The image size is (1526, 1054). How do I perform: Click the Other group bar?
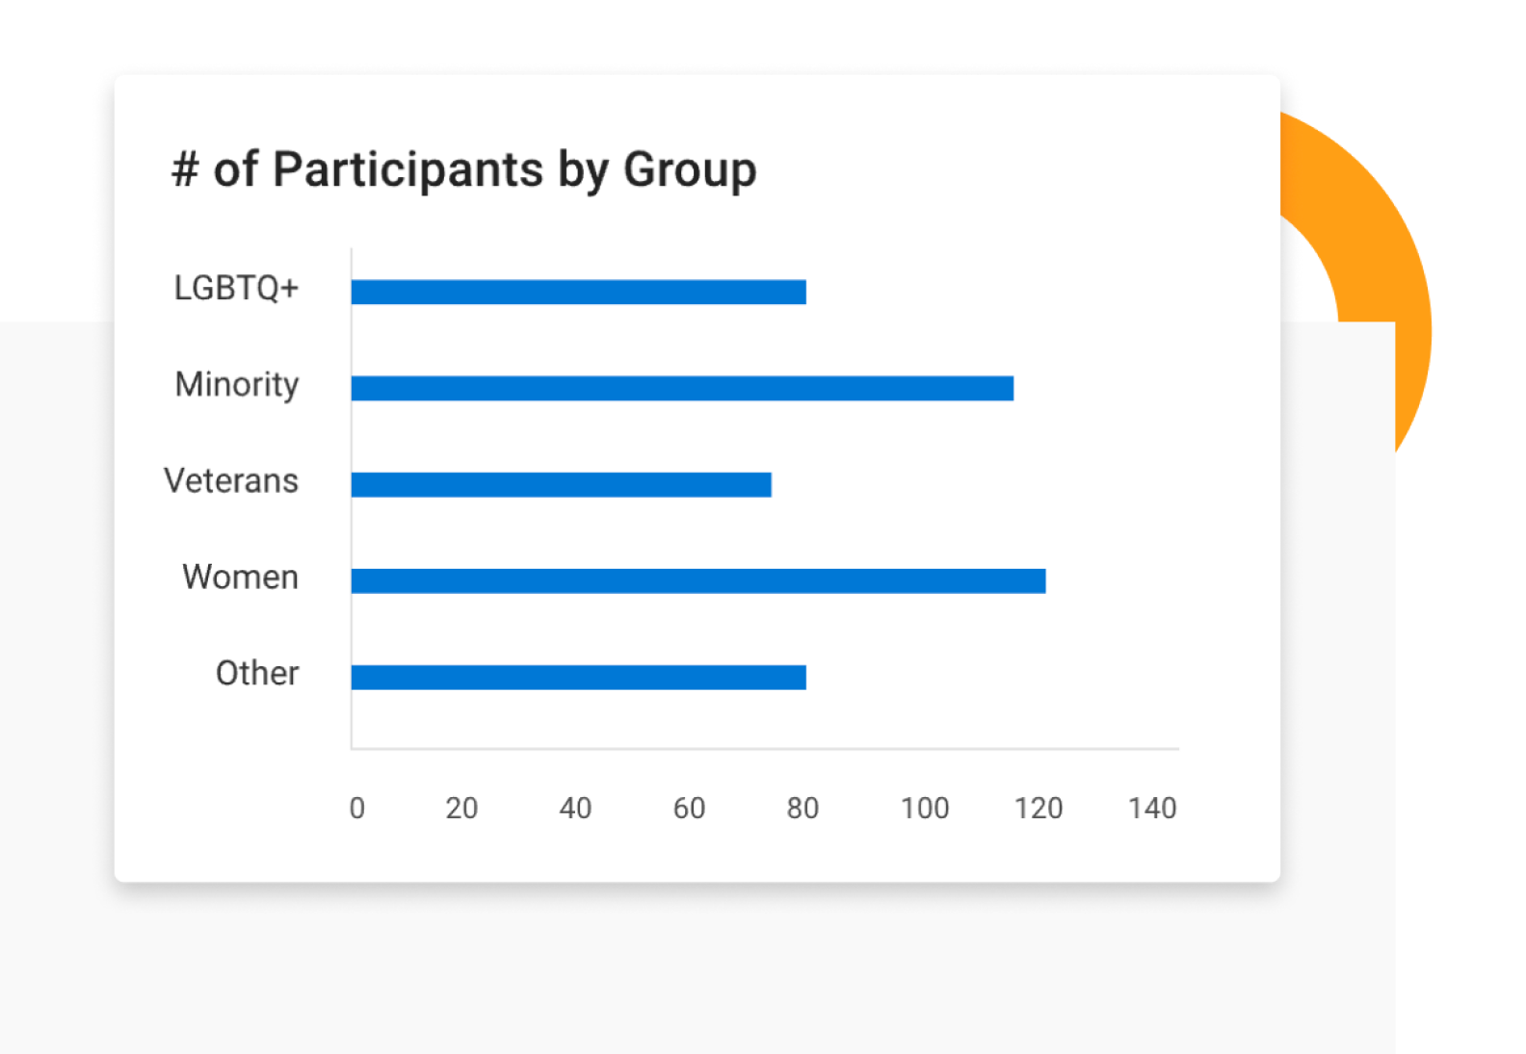point(578,677)
